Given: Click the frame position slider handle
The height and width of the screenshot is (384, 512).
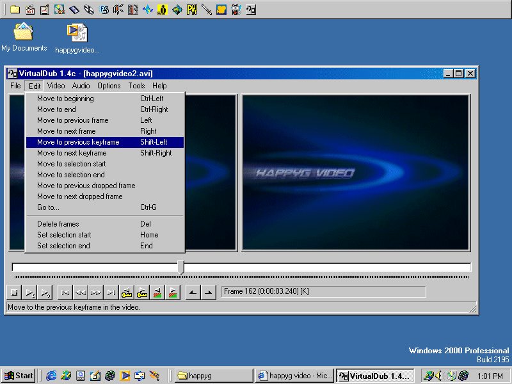Looking at the screenshot, I should coord(181,268).
